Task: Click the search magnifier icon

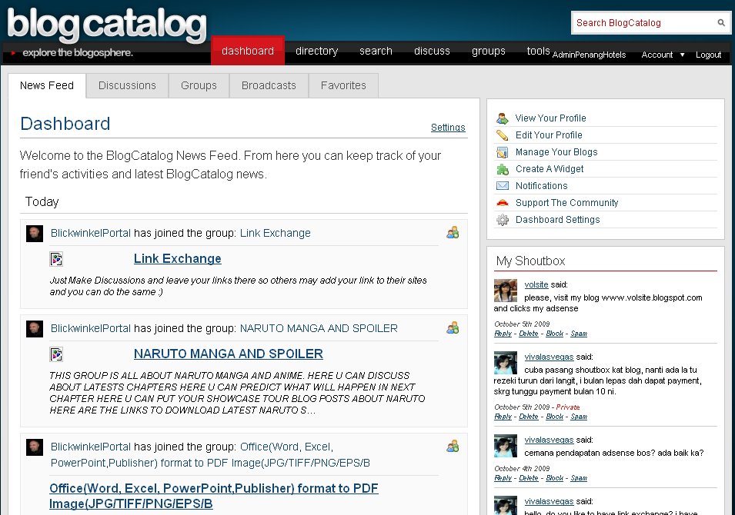Action: point(721,22)
